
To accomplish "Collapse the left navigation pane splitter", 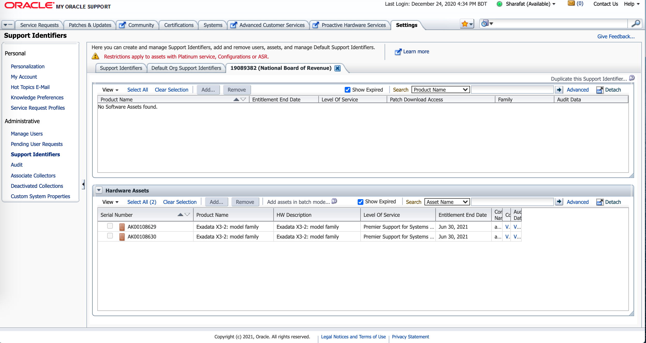I will click(x=83, y=184).
